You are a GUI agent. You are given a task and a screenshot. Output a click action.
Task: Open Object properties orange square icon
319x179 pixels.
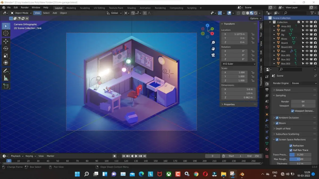[267, 114]
